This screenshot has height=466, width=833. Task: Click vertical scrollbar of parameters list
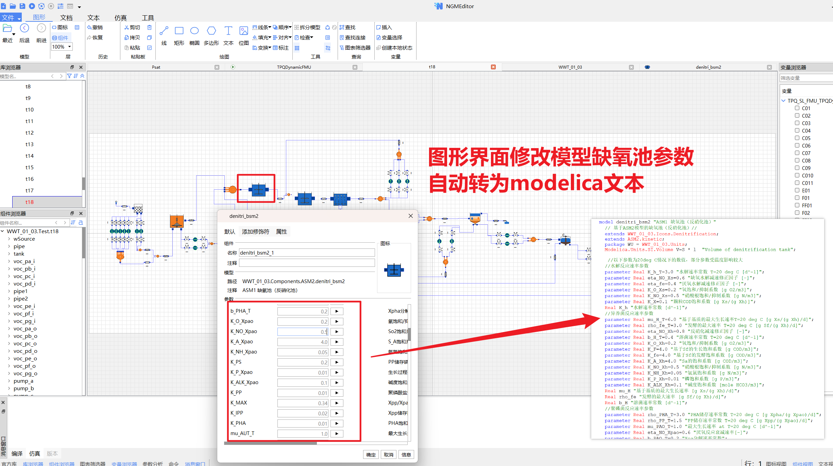tap(409, 334)
